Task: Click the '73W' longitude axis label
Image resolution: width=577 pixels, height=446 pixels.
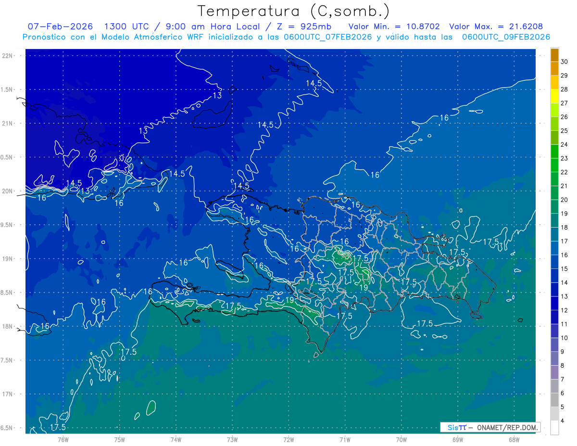Action: click(232, 439)
